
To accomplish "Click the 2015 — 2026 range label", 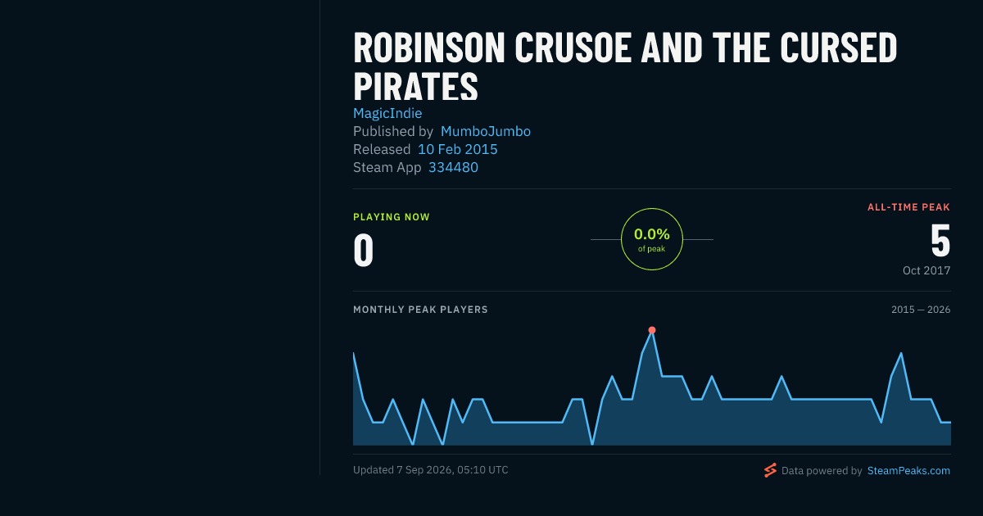I will (921, 310).
